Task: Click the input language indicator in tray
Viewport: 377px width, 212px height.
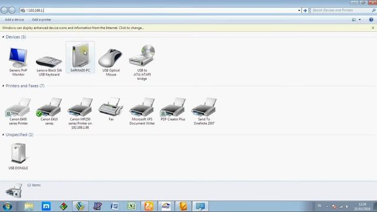Action: pos(319,206)
